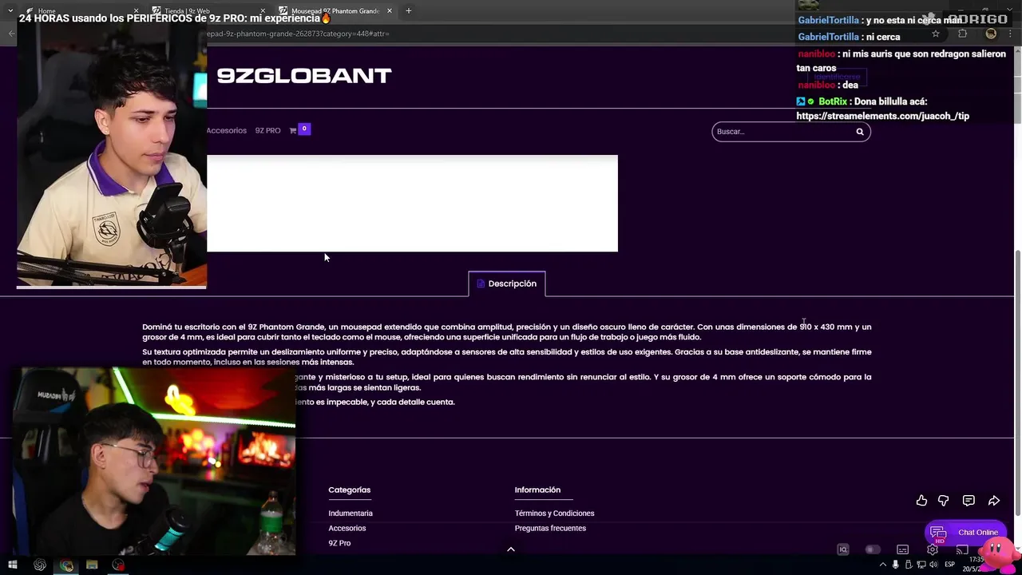
Task: Open Accesorios footer category link
Action: click(x=347, y=528)
